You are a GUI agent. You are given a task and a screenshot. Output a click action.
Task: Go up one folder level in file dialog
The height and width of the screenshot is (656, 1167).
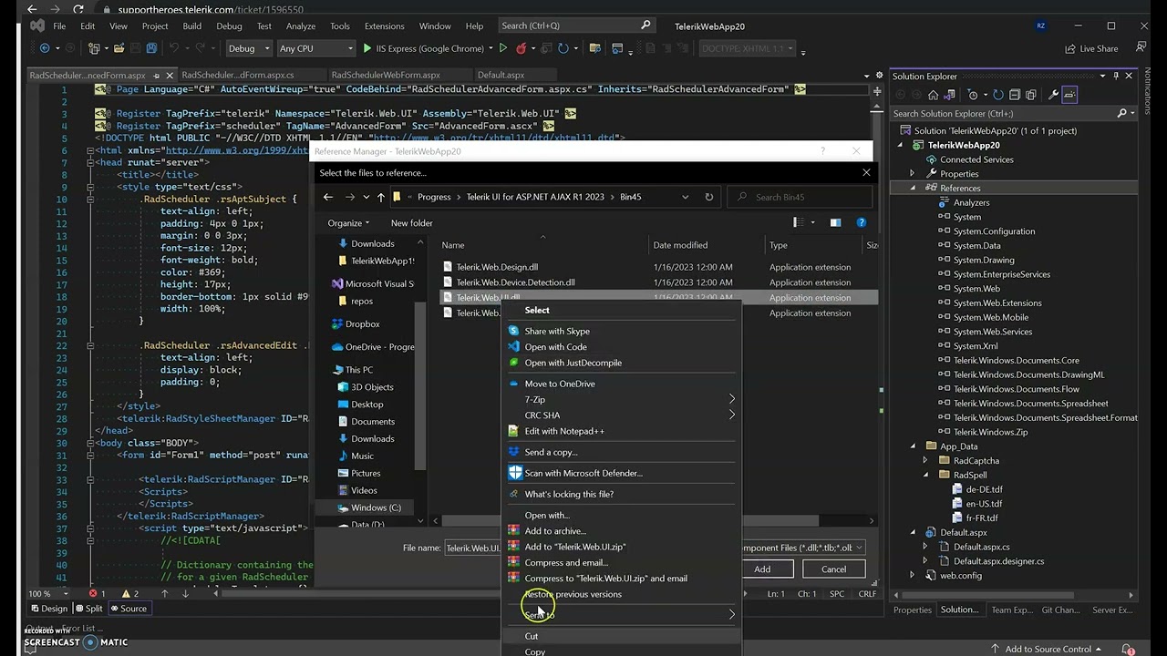point(381,197)
